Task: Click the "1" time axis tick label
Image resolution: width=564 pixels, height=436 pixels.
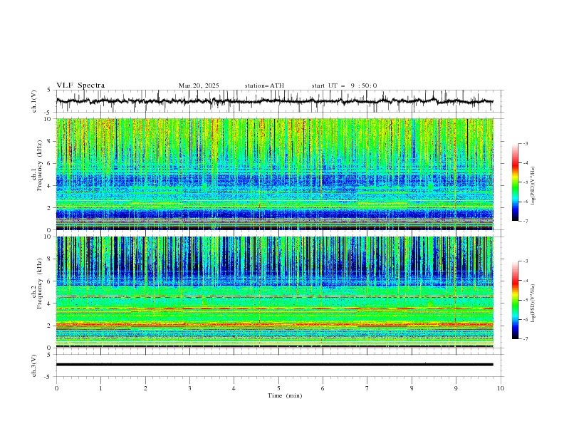Action: (x=100, y=388)
